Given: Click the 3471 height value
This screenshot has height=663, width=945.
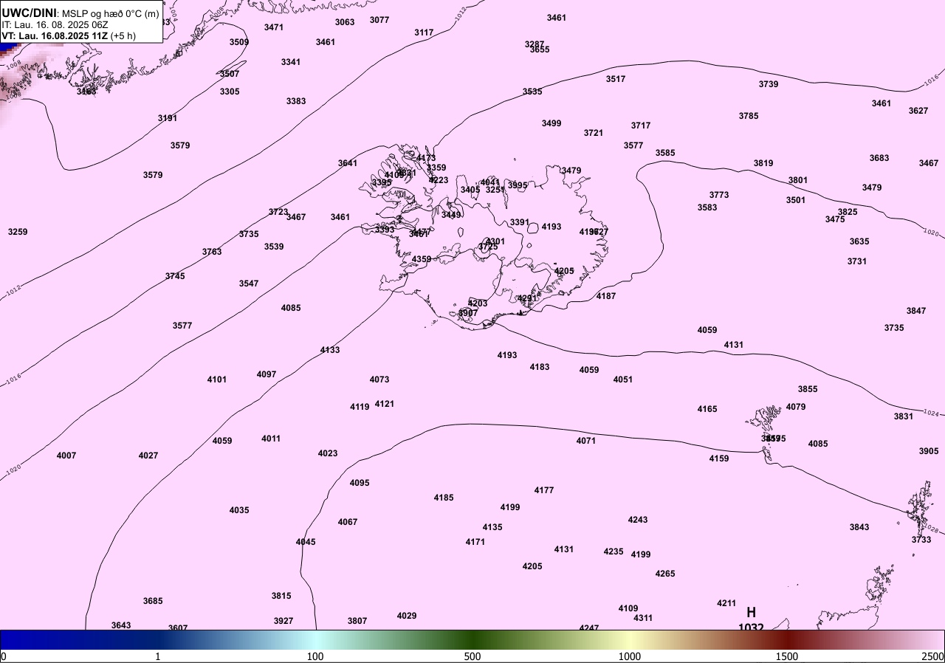Looking at the screenshot, I should (x=273, y=27).
